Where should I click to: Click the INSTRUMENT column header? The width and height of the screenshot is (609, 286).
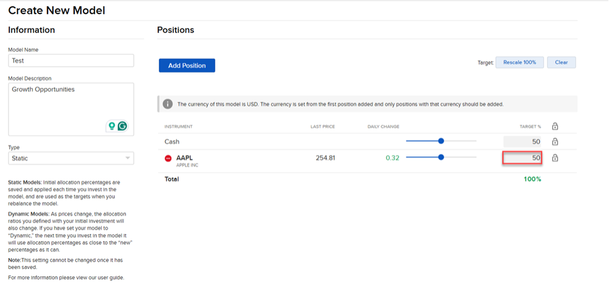click(178, 127)
